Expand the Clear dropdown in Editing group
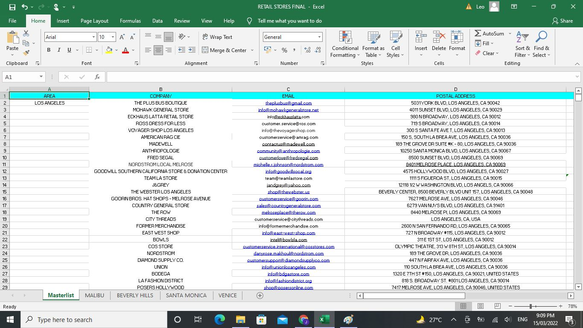 tap(497, 53)
